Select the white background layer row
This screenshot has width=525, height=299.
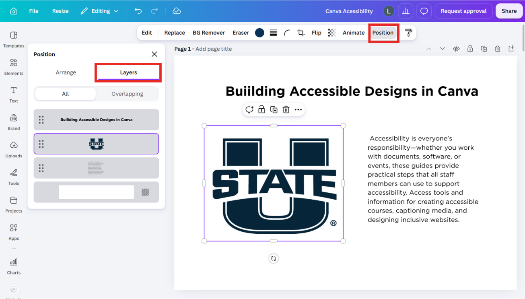tap(96, 192)
